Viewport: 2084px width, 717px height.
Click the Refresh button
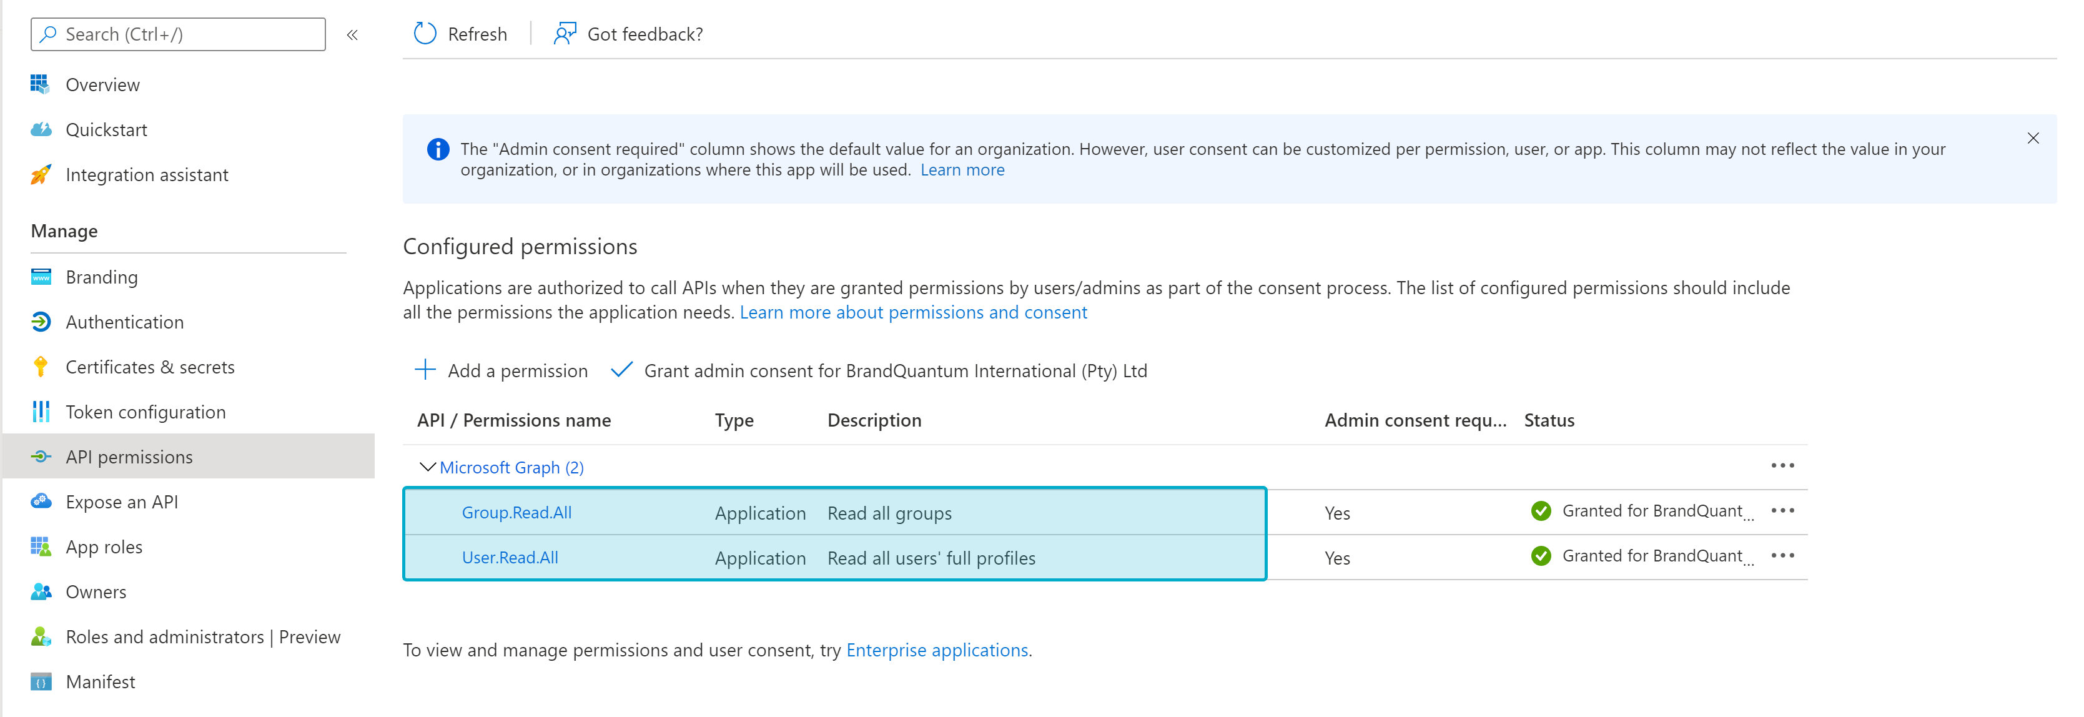click(x=460, y=34)
